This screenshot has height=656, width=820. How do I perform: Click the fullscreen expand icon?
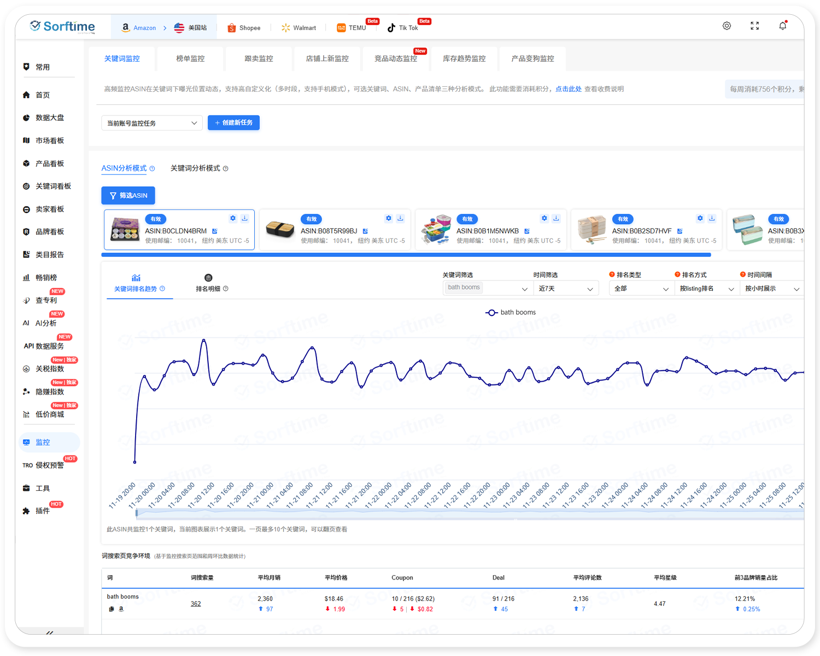(754, 26)
